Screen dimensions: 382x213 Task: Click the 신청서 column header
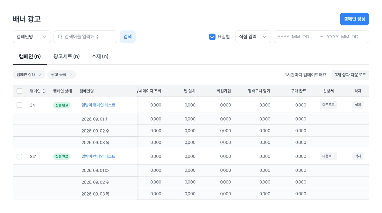(329, 91)
